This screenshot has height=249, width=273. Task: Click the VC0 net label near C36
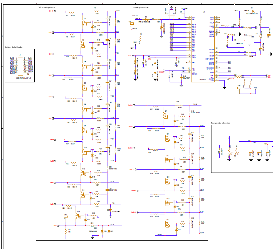point(112,225)
